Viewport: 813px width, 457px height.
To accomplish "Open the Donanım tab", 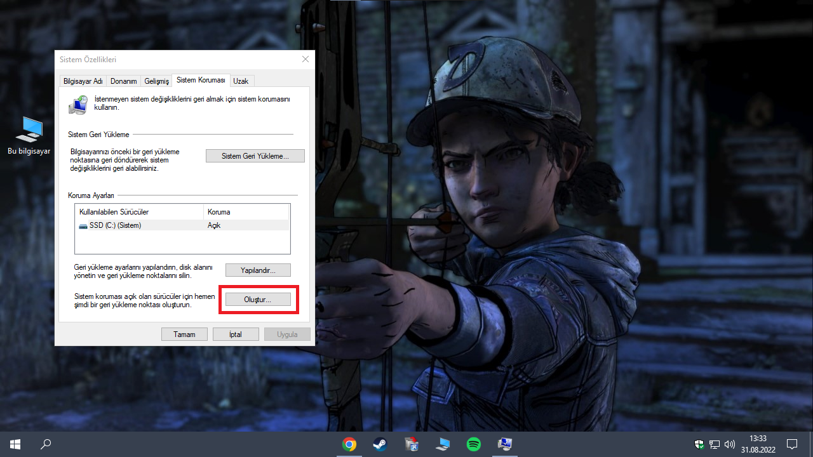I will (x=123, y=81).
